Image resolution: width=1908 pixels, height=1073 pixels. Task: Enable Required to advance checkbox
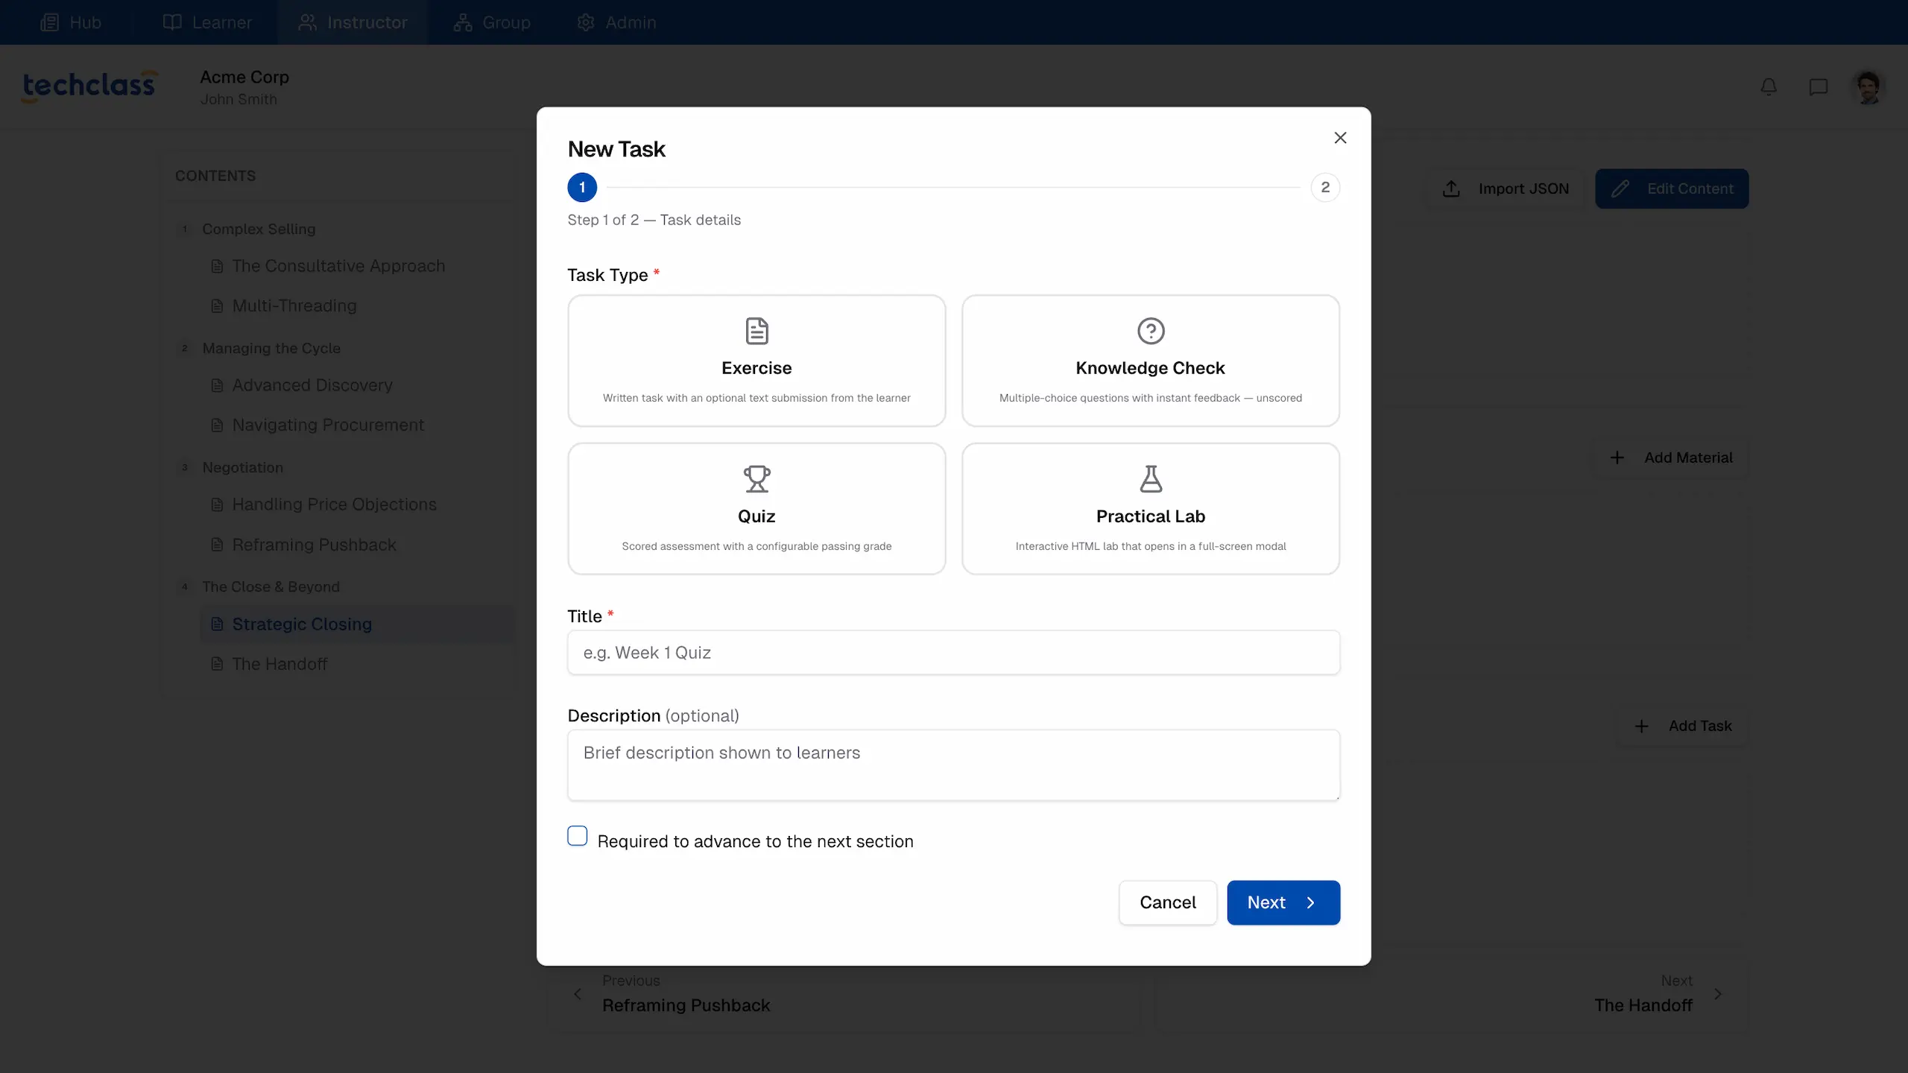578,836
